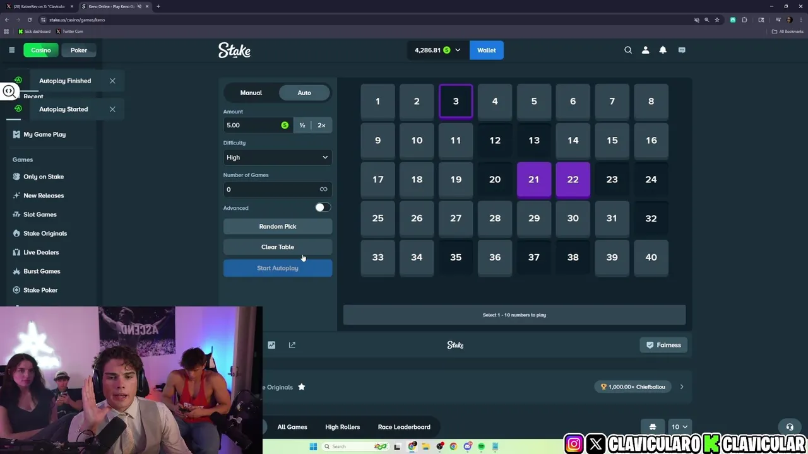Open the site search magnifier icon
This screenshot has width=808, height=454.
coord(628,50)
